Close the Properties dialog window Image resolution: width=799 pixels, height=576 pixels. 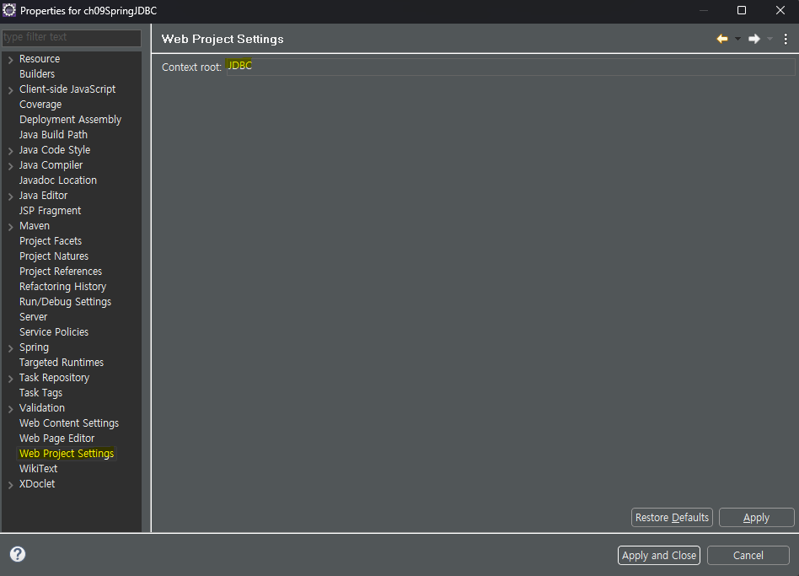click(780, 10)
